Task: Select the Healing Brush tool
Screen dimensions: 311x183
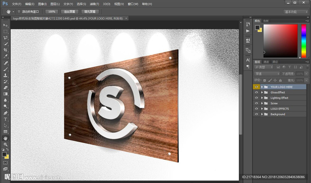Action: click(x=5, y=63)
